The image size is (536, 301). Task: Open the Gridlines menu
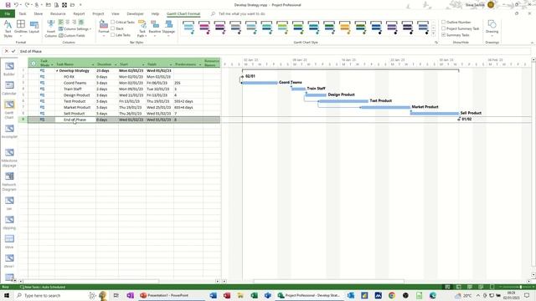click(x=20, y=28)
